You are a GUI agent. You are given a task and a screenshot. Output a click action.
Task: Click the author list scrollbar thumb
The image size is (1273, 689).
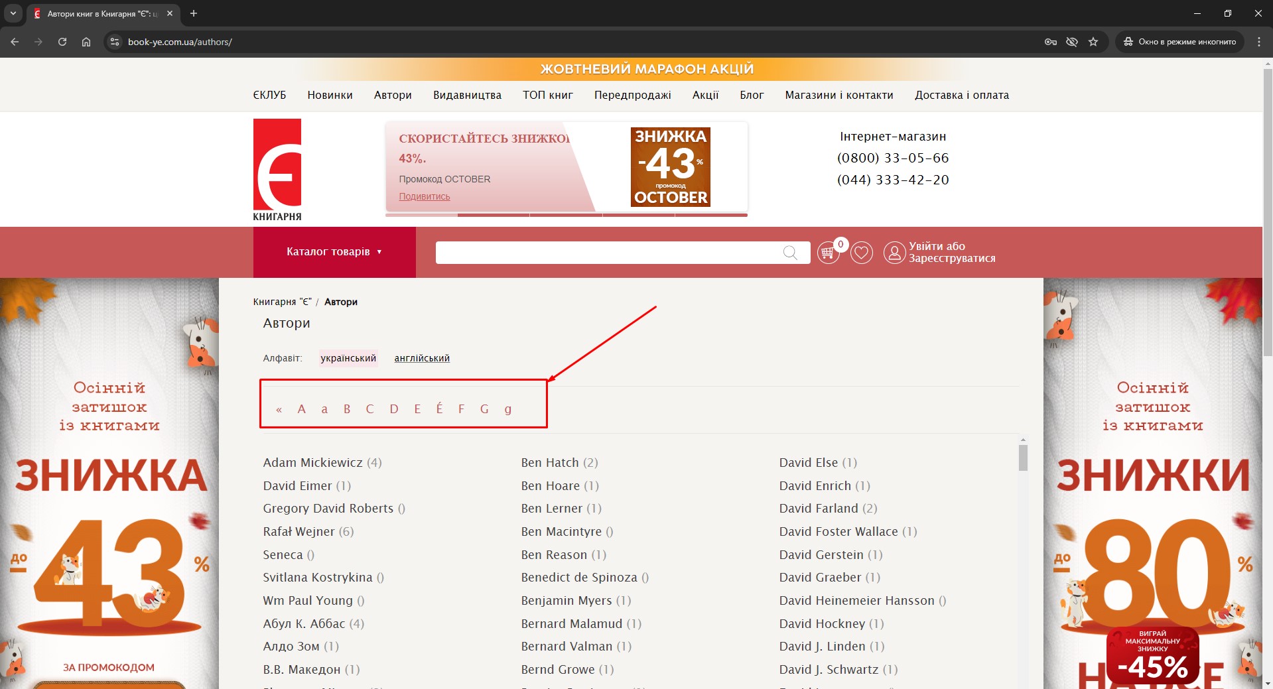(1023, 458)
